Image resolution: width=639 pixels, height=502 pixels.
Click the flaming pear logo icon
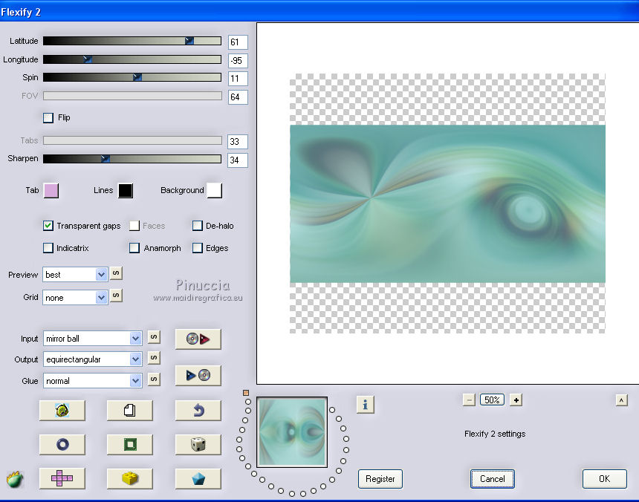15,479
